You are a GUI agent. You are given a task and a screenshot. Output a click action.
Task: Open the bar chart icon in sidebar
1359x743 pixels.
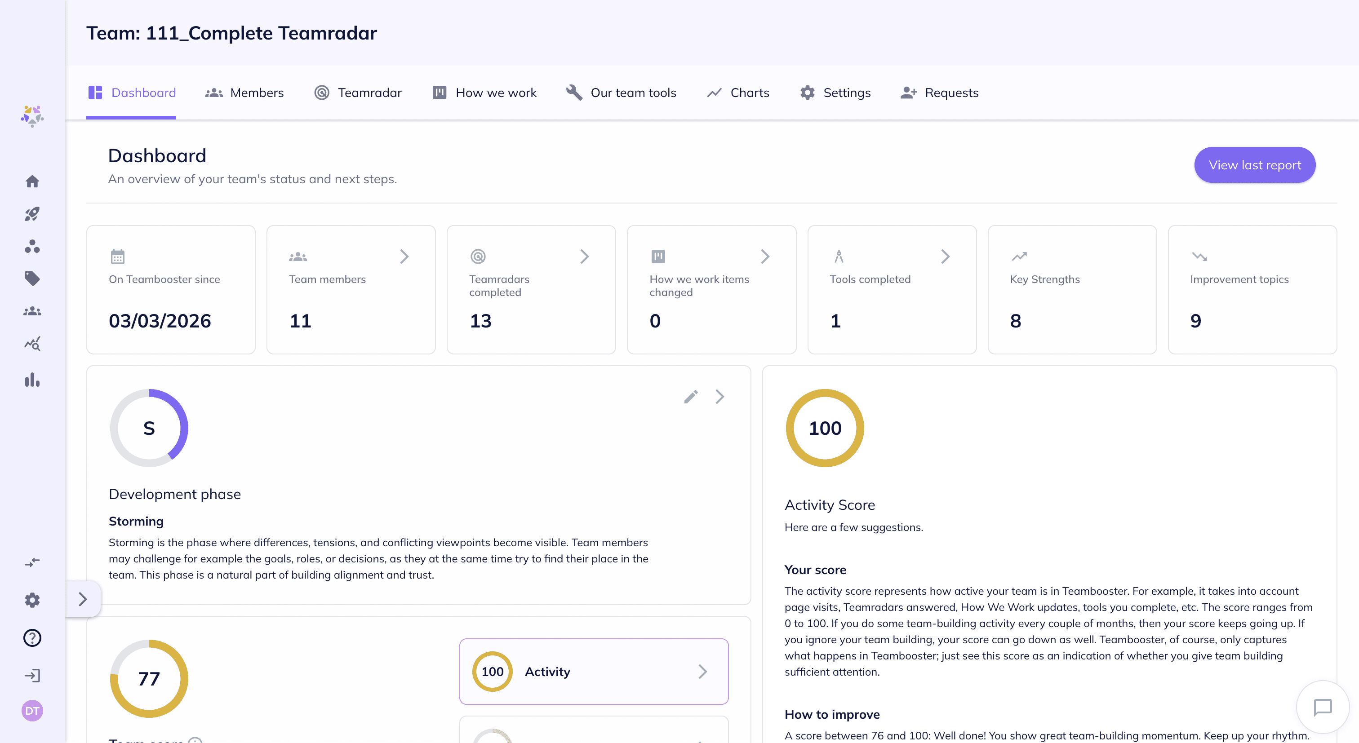pos(32,380)
